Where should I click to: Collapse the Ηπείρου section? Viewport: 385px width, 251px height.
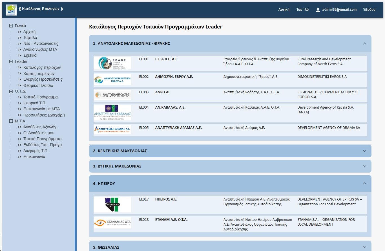[x=364, y=184]
